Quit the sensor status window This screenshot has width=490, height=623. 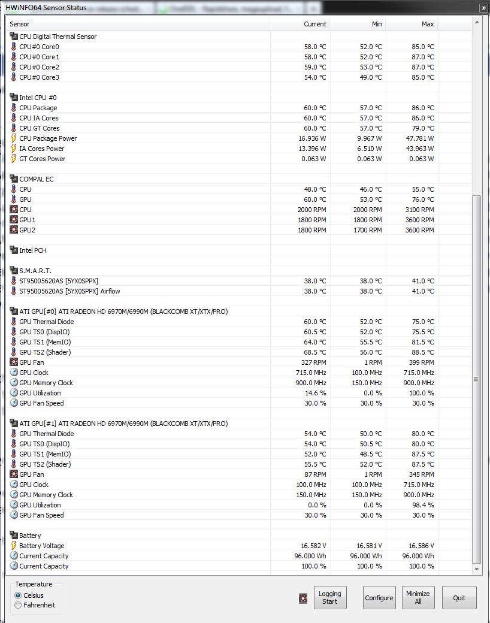coord(459,598)
